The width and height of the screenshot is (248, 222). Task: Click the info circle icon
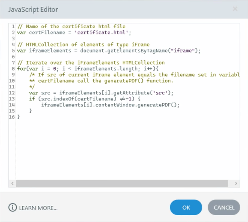12,207
